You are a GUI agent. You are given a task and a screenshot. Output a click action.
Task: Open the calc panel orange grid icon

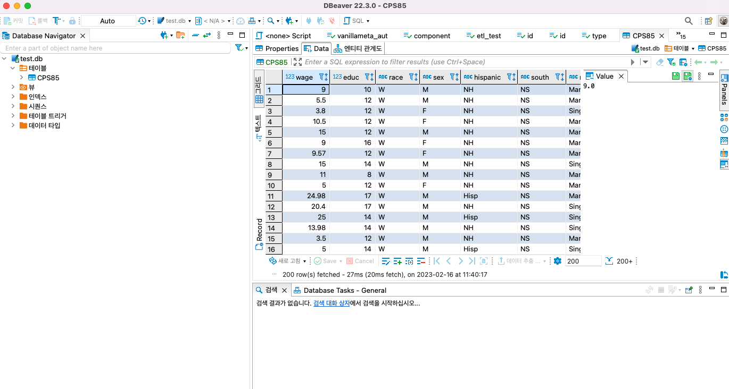click(x=724, y=153)
